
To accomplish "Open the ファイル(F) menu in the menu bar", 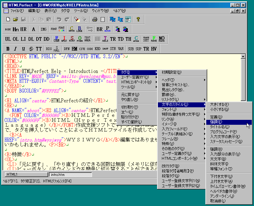I will click(x=17, y=11).
